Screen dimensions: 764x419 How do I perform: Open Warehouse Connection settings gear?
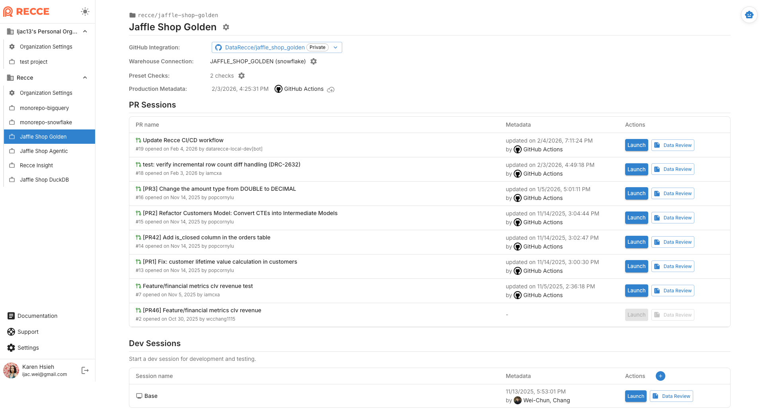(x=314, y=61)
